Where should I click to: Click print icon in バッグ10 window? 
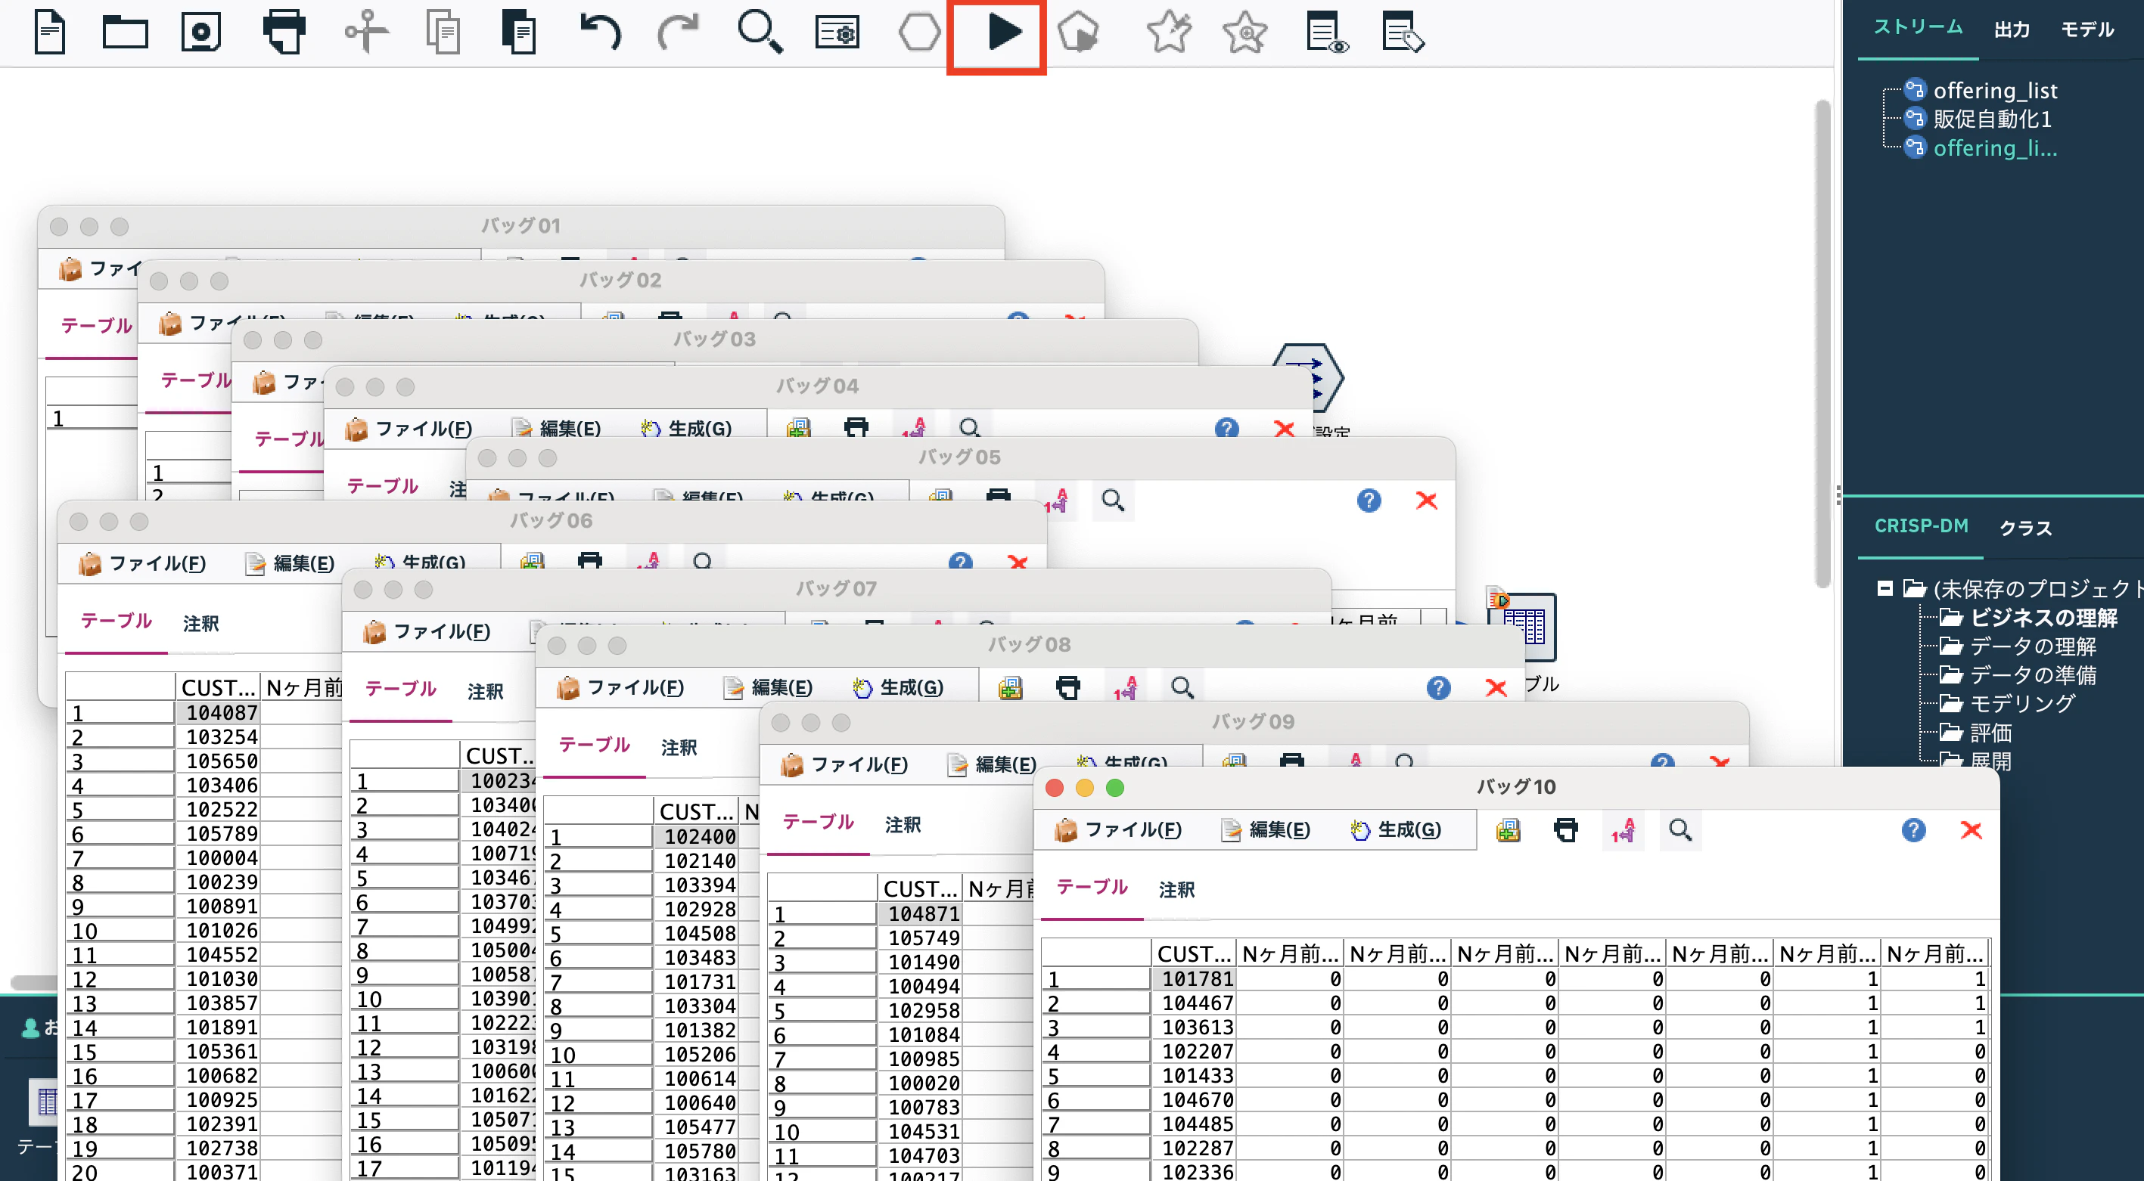tap(1565, 829)
